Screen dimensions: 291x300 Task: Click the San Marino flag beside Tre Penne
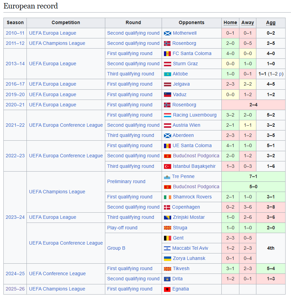tap(167, 177)
